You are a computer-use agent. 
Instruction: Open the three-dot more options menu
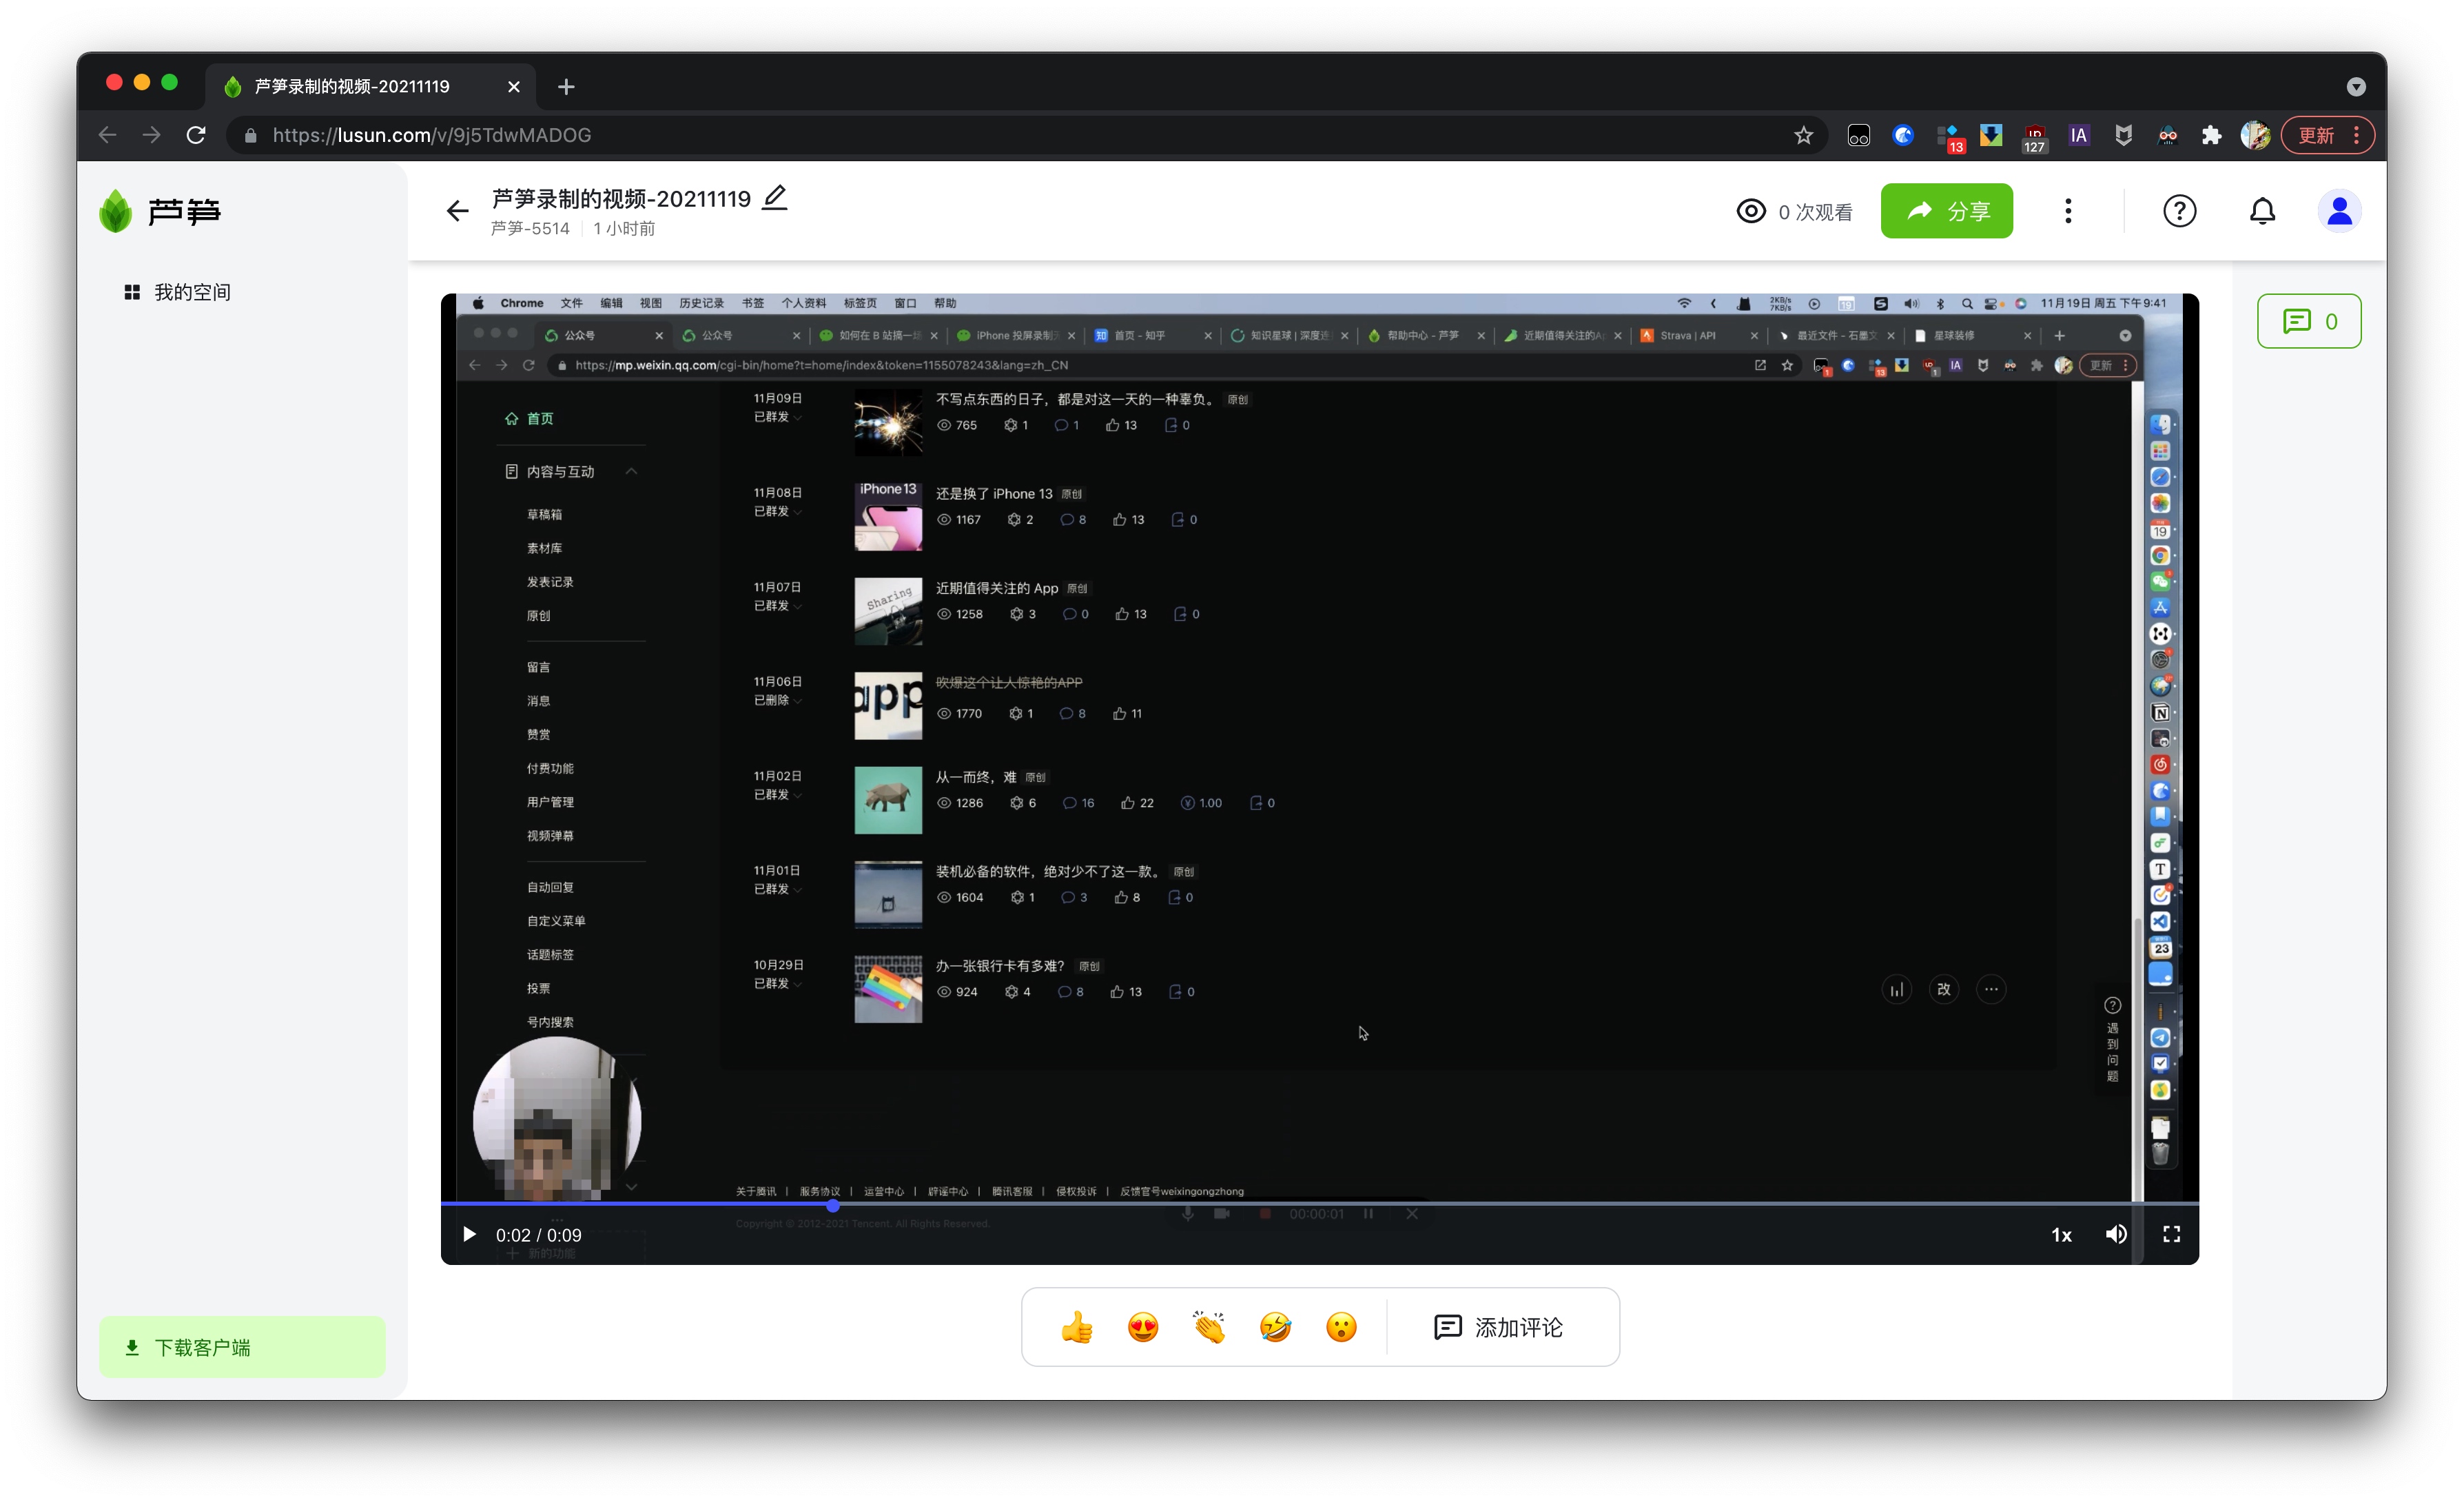[2068, 211]
